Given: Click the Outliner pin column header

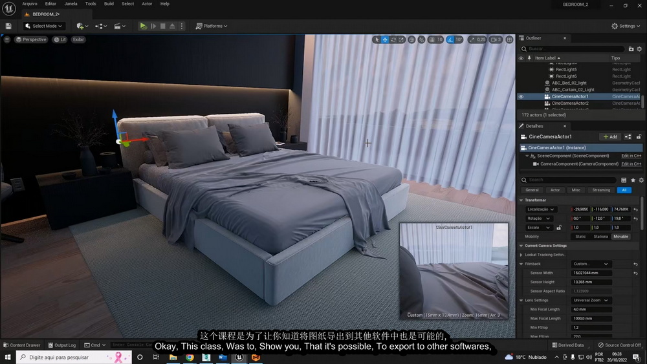Looking at the screenshot, I should pyautogui.click(x=529, y=58).
